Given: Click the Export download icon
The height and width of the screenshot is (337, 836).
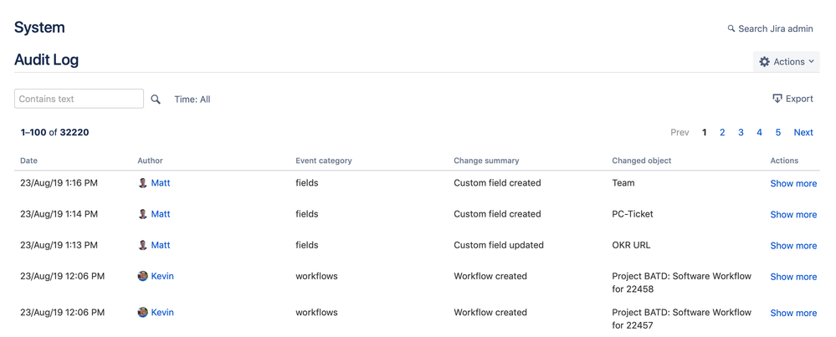Looking at the screenshot, I should pos(777,99).
